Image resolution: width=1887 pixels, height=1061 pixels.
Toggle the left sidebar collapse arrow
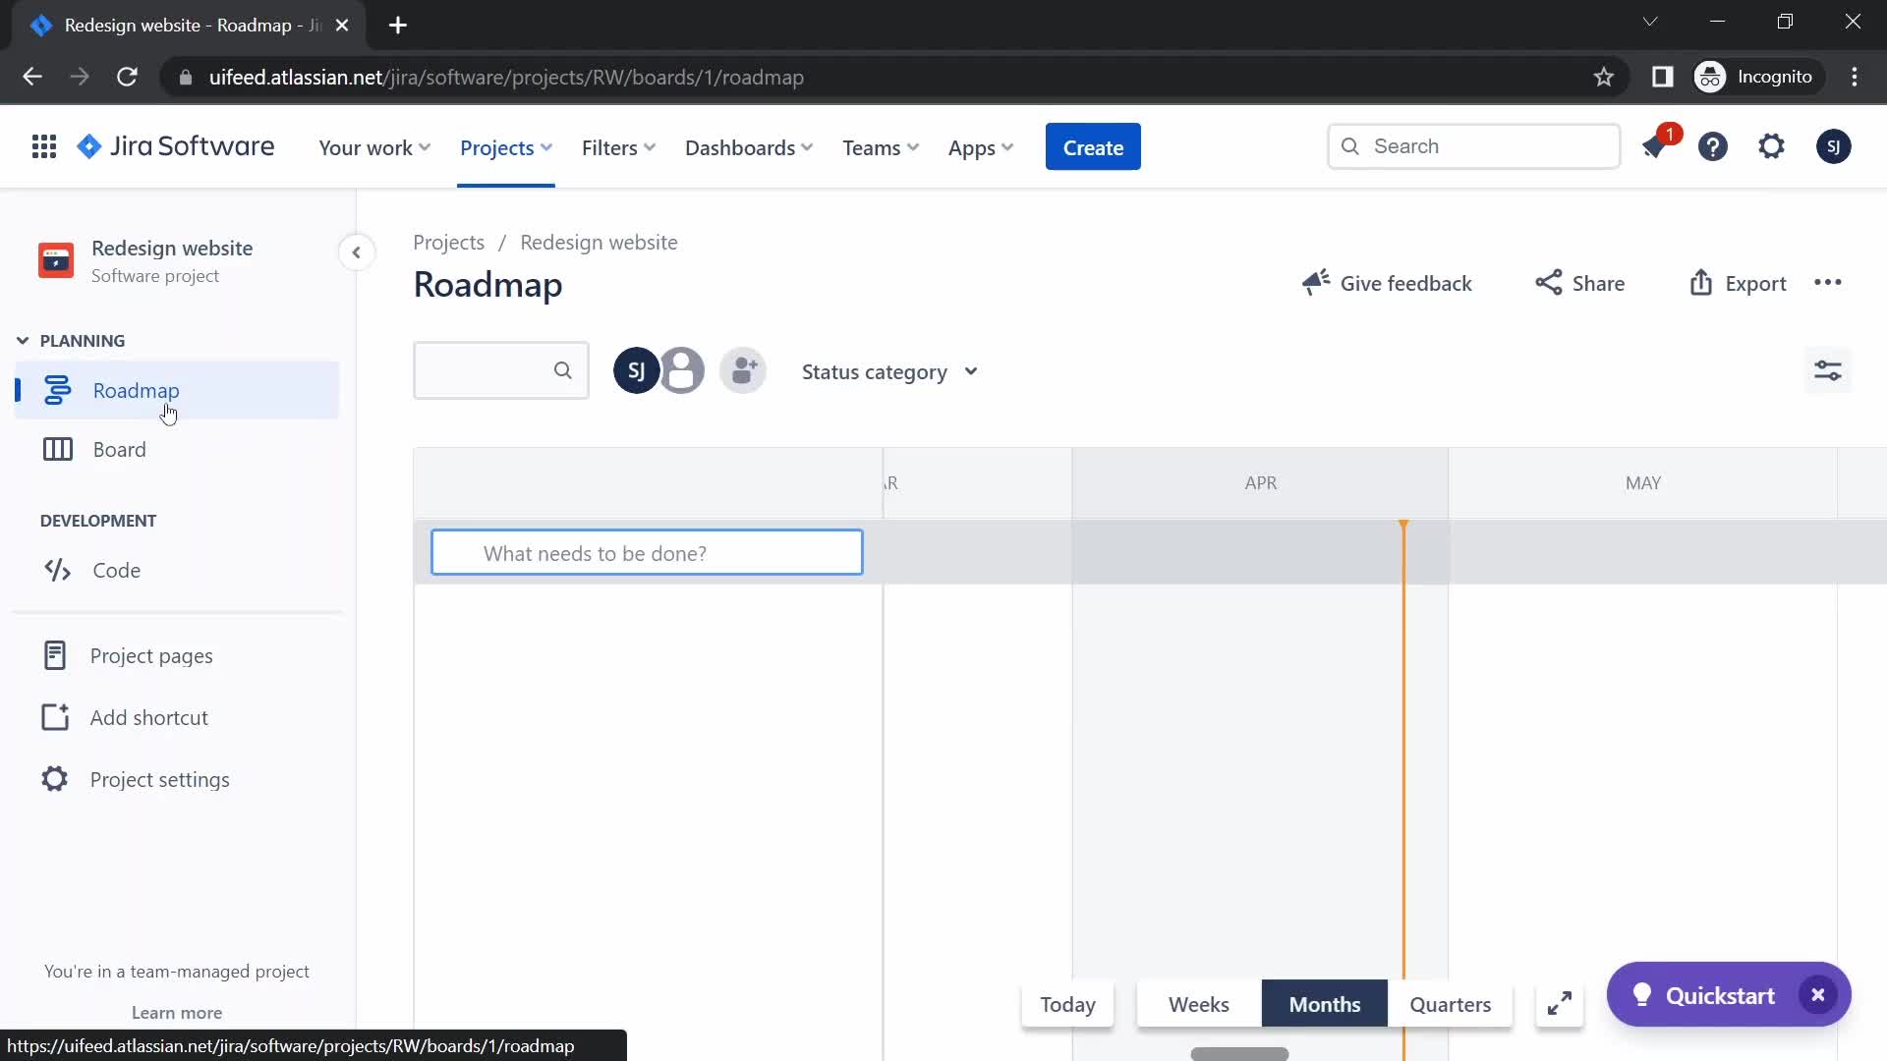coord(357,251)
